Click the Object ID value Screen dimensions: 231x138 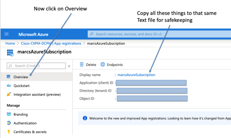coord(152,98)
